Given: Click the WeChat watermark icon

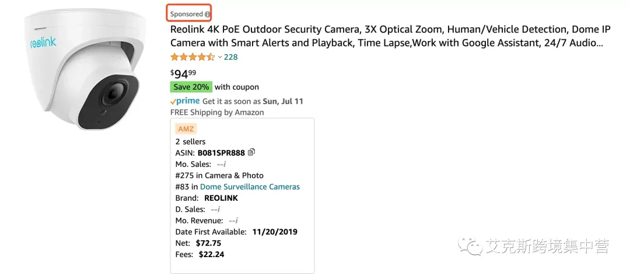Looking at the screenshot, I should [471, 246].
